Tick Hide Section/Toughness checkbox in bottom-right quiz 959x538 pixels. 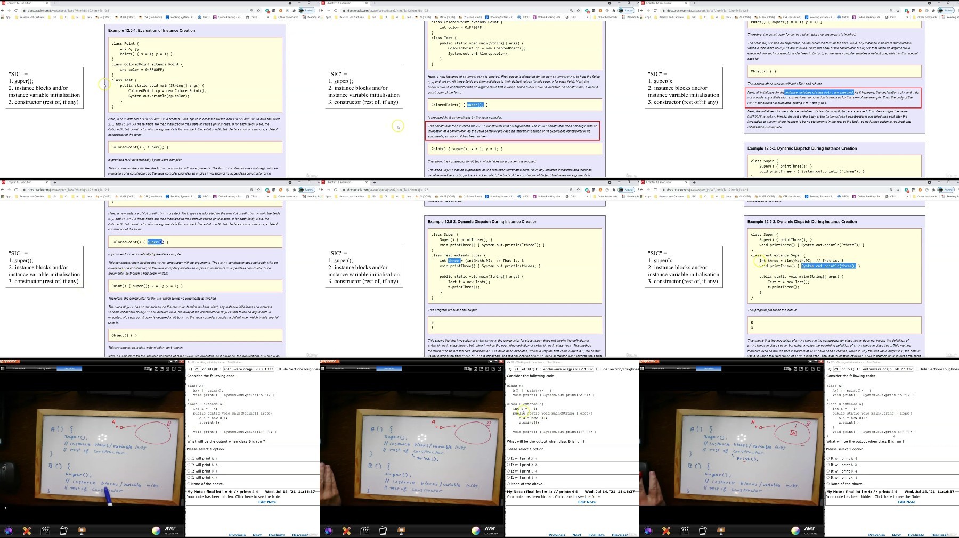click(x=917, y=369)
